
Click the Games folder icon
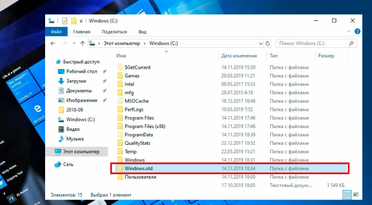(x=120, y=76)
